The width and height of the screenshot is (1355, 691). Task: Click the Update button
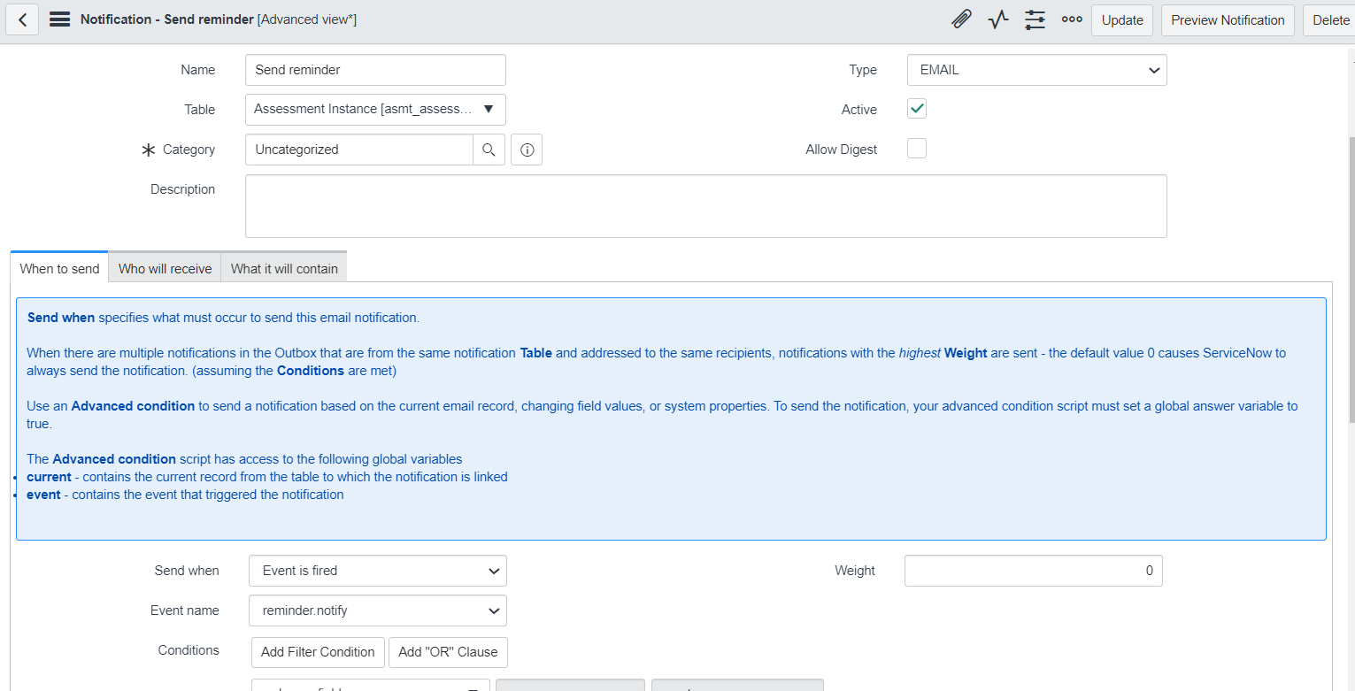pyautogui.click(x=1121, y=19)
